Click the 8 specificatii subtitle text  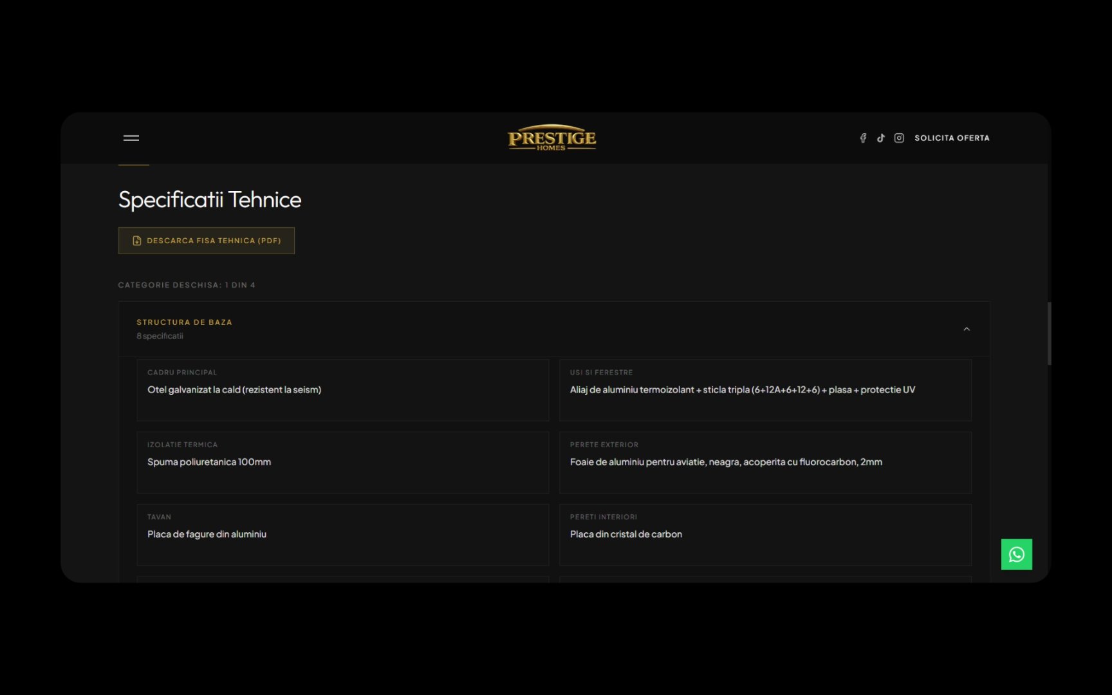pos(160,336)
